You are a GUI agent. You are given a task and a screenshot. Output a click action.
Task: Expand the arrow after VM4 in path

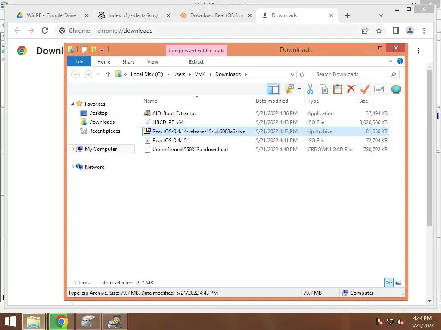click(210, 74)
